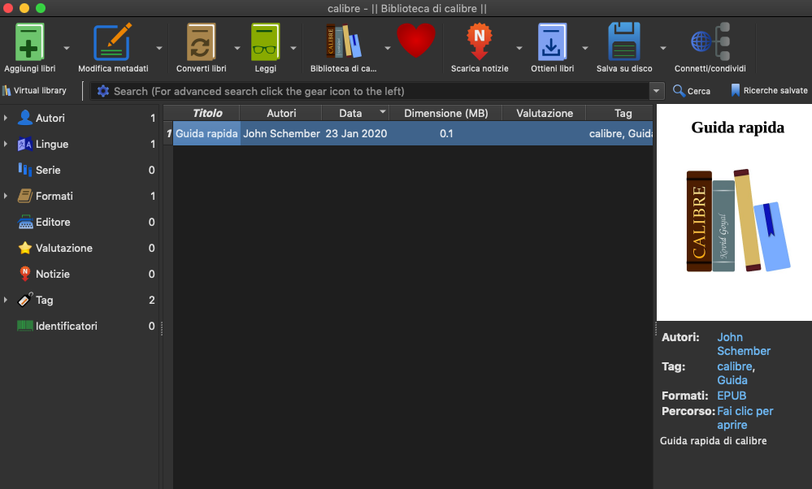Click the row number 1 header

[168, 133]
